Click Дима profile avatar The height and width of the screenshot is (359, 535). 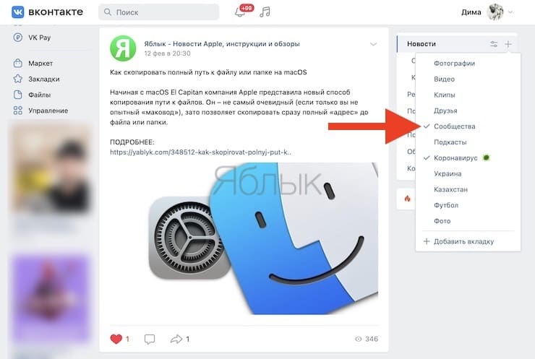pos(495,12)
